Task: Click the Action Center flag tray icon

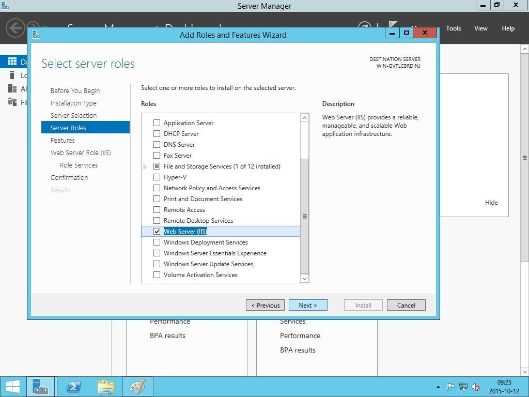Action: [450, 387]
